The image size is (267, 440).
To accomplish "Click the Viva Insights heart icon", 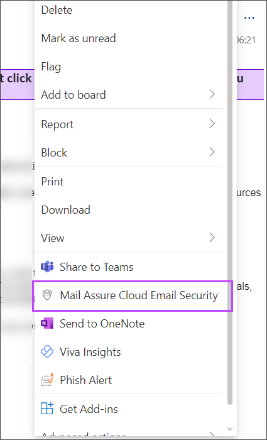I will 47,352.
